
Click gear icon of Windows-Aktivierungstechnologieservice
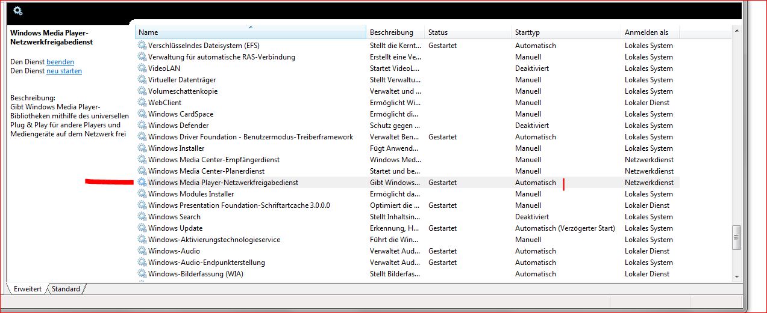click(x=142, y=240)
